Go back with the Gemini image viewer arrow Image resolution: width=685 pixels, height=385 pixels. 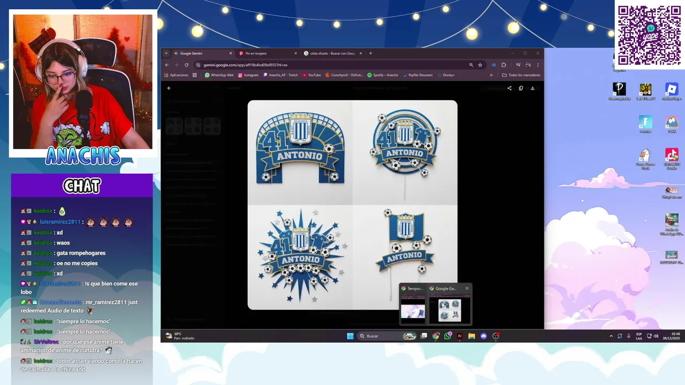(169, 88)
